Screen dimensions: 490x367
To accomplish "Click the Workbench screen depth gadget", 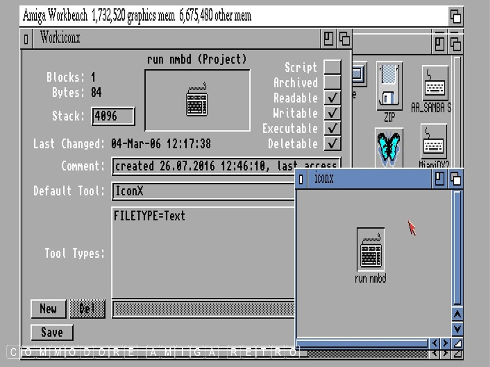I will [x=455, y=16].
